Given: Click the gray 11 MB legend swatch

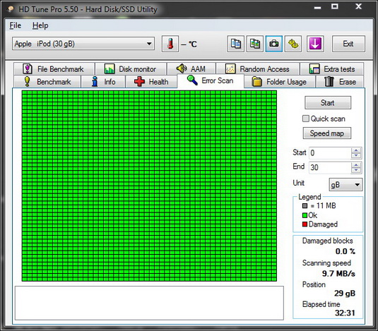Looking at the screenshot, I should tap(305, 206).
